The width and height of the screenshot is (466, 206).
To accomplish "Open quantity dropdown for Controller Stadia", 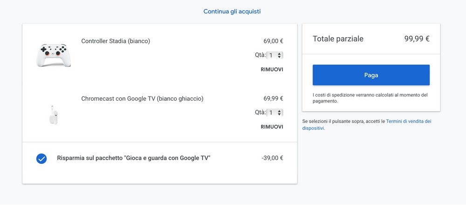I will [274, 55].
